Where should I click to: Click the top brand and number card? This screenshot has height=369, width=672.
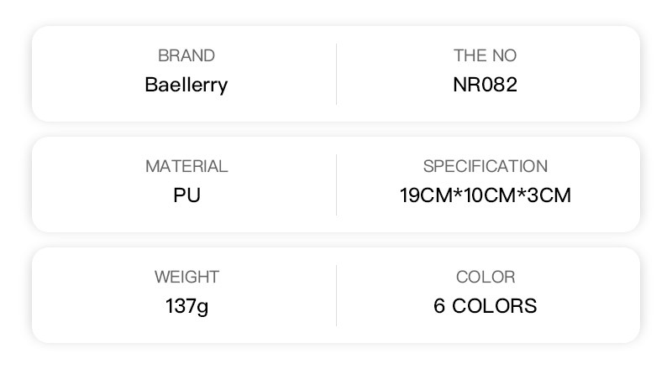[336, 74]
